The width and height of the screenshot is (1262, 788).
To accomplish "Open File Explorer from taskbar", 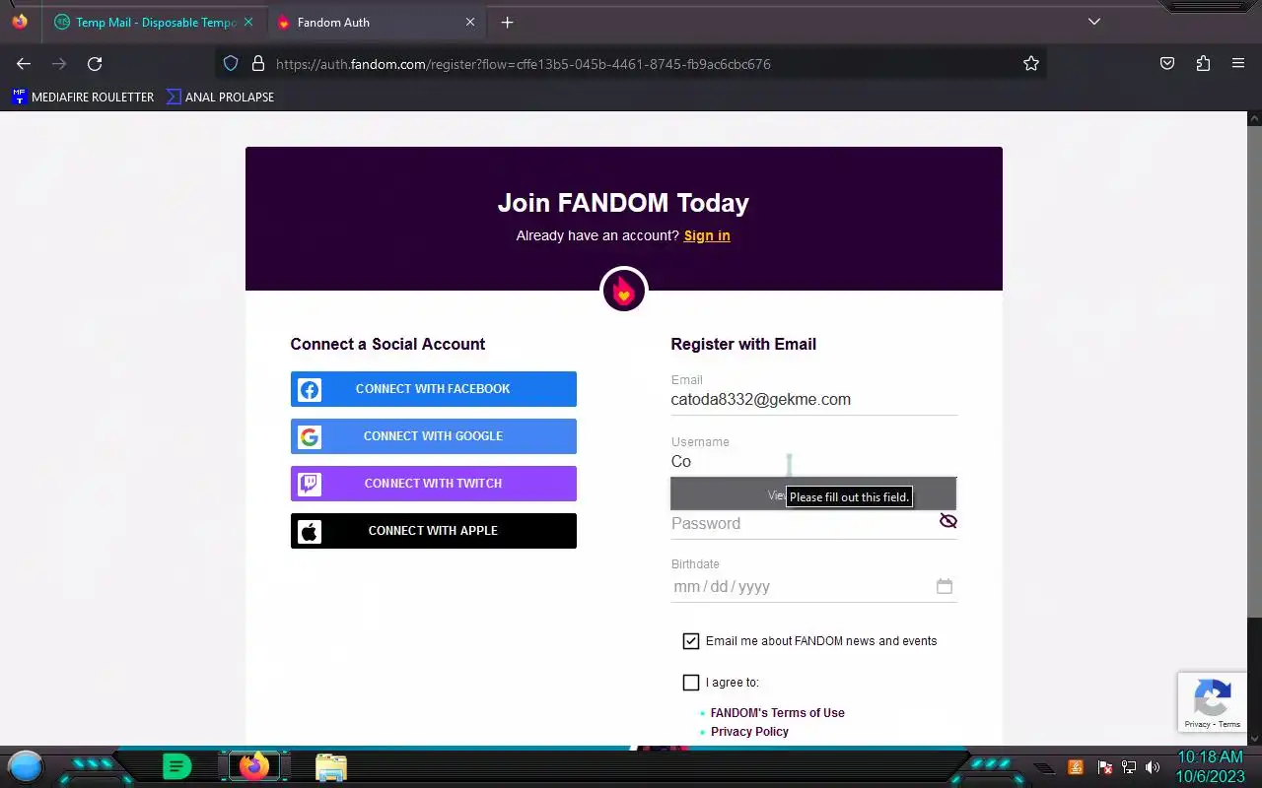I will point(331,767).
